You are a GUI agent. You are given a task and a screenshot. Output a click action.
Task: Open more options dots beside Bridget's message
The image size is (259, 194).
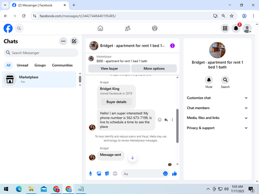click(172, 120)
